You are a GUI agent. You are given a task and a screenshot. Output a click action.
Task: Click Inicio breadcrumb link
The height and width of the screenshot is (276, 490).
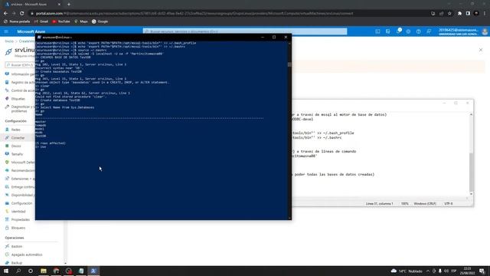pyautogui.click(x=9, y=41)
